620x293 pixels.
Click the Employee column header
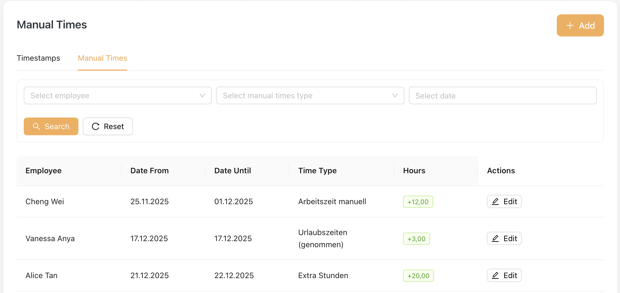coord(44,171)
